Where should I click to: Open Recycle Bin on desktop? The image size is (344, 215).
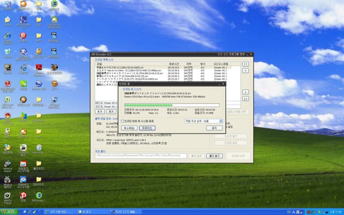[8, 53]
